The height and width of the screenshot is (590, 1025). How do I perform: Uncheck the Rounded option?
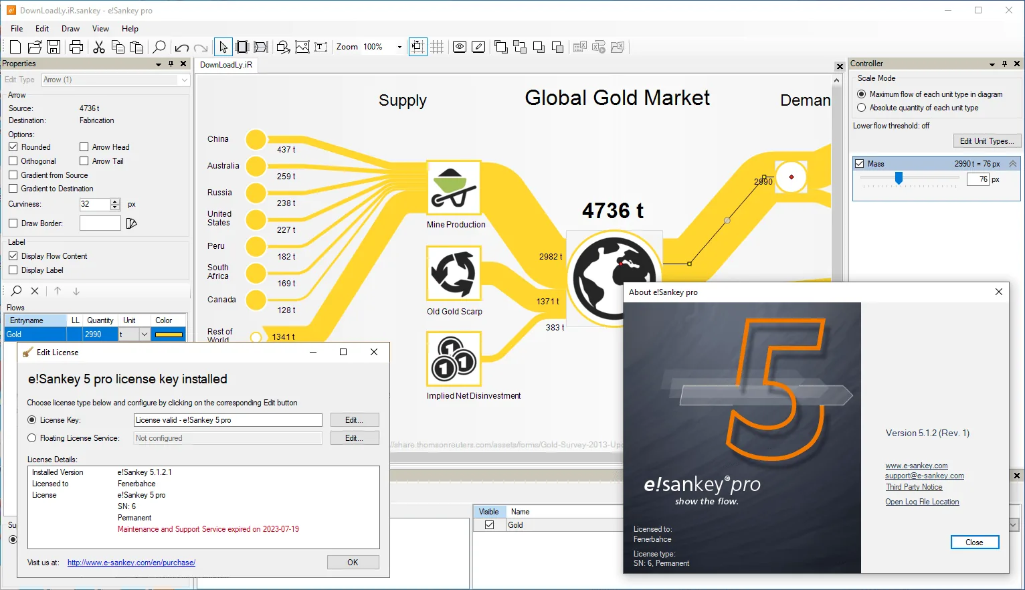[13, 147]
